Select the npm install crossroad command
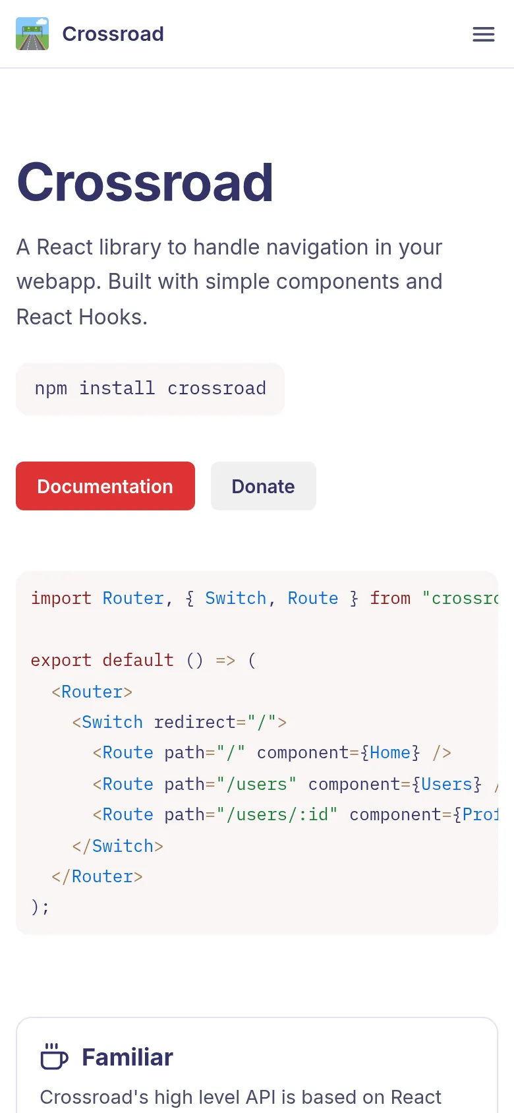Viewport: 514px width, 1113px height. pos(150,388)
